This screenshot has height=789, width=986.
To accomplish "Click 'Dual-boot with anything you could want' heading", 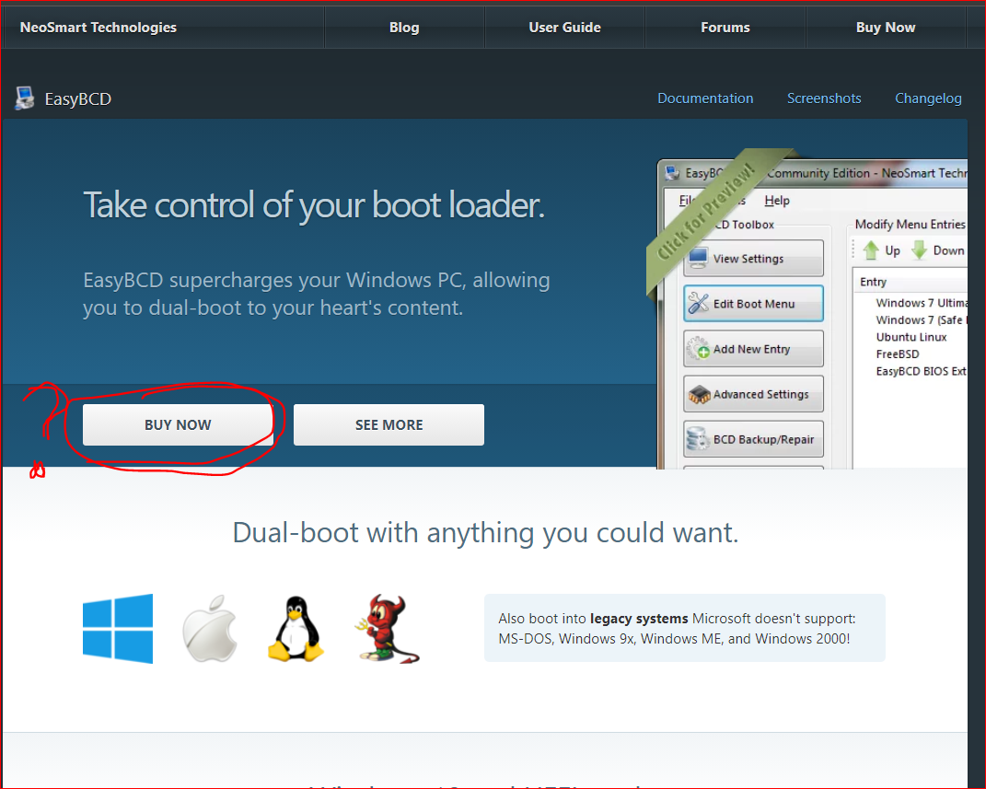I will coord(485,532).
